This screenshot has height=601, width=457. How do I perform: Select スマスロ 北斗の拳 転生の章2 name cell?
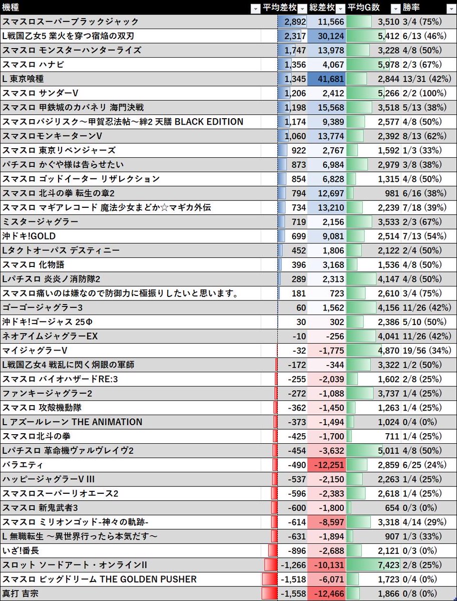(131, 193)
